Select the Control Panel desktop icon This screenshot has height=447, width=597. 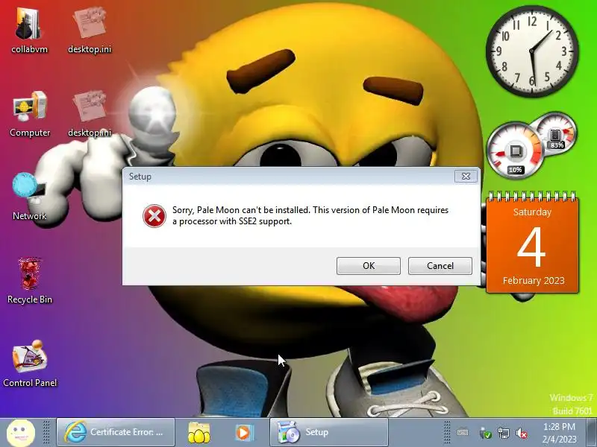(30, 364)
